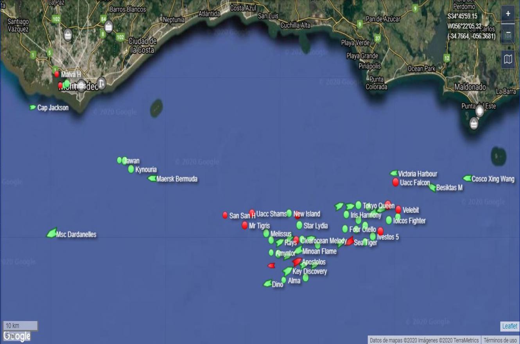Select the Malva H red marker
The width and height of the screenshot is (520, 344).
tap(57, 74)
